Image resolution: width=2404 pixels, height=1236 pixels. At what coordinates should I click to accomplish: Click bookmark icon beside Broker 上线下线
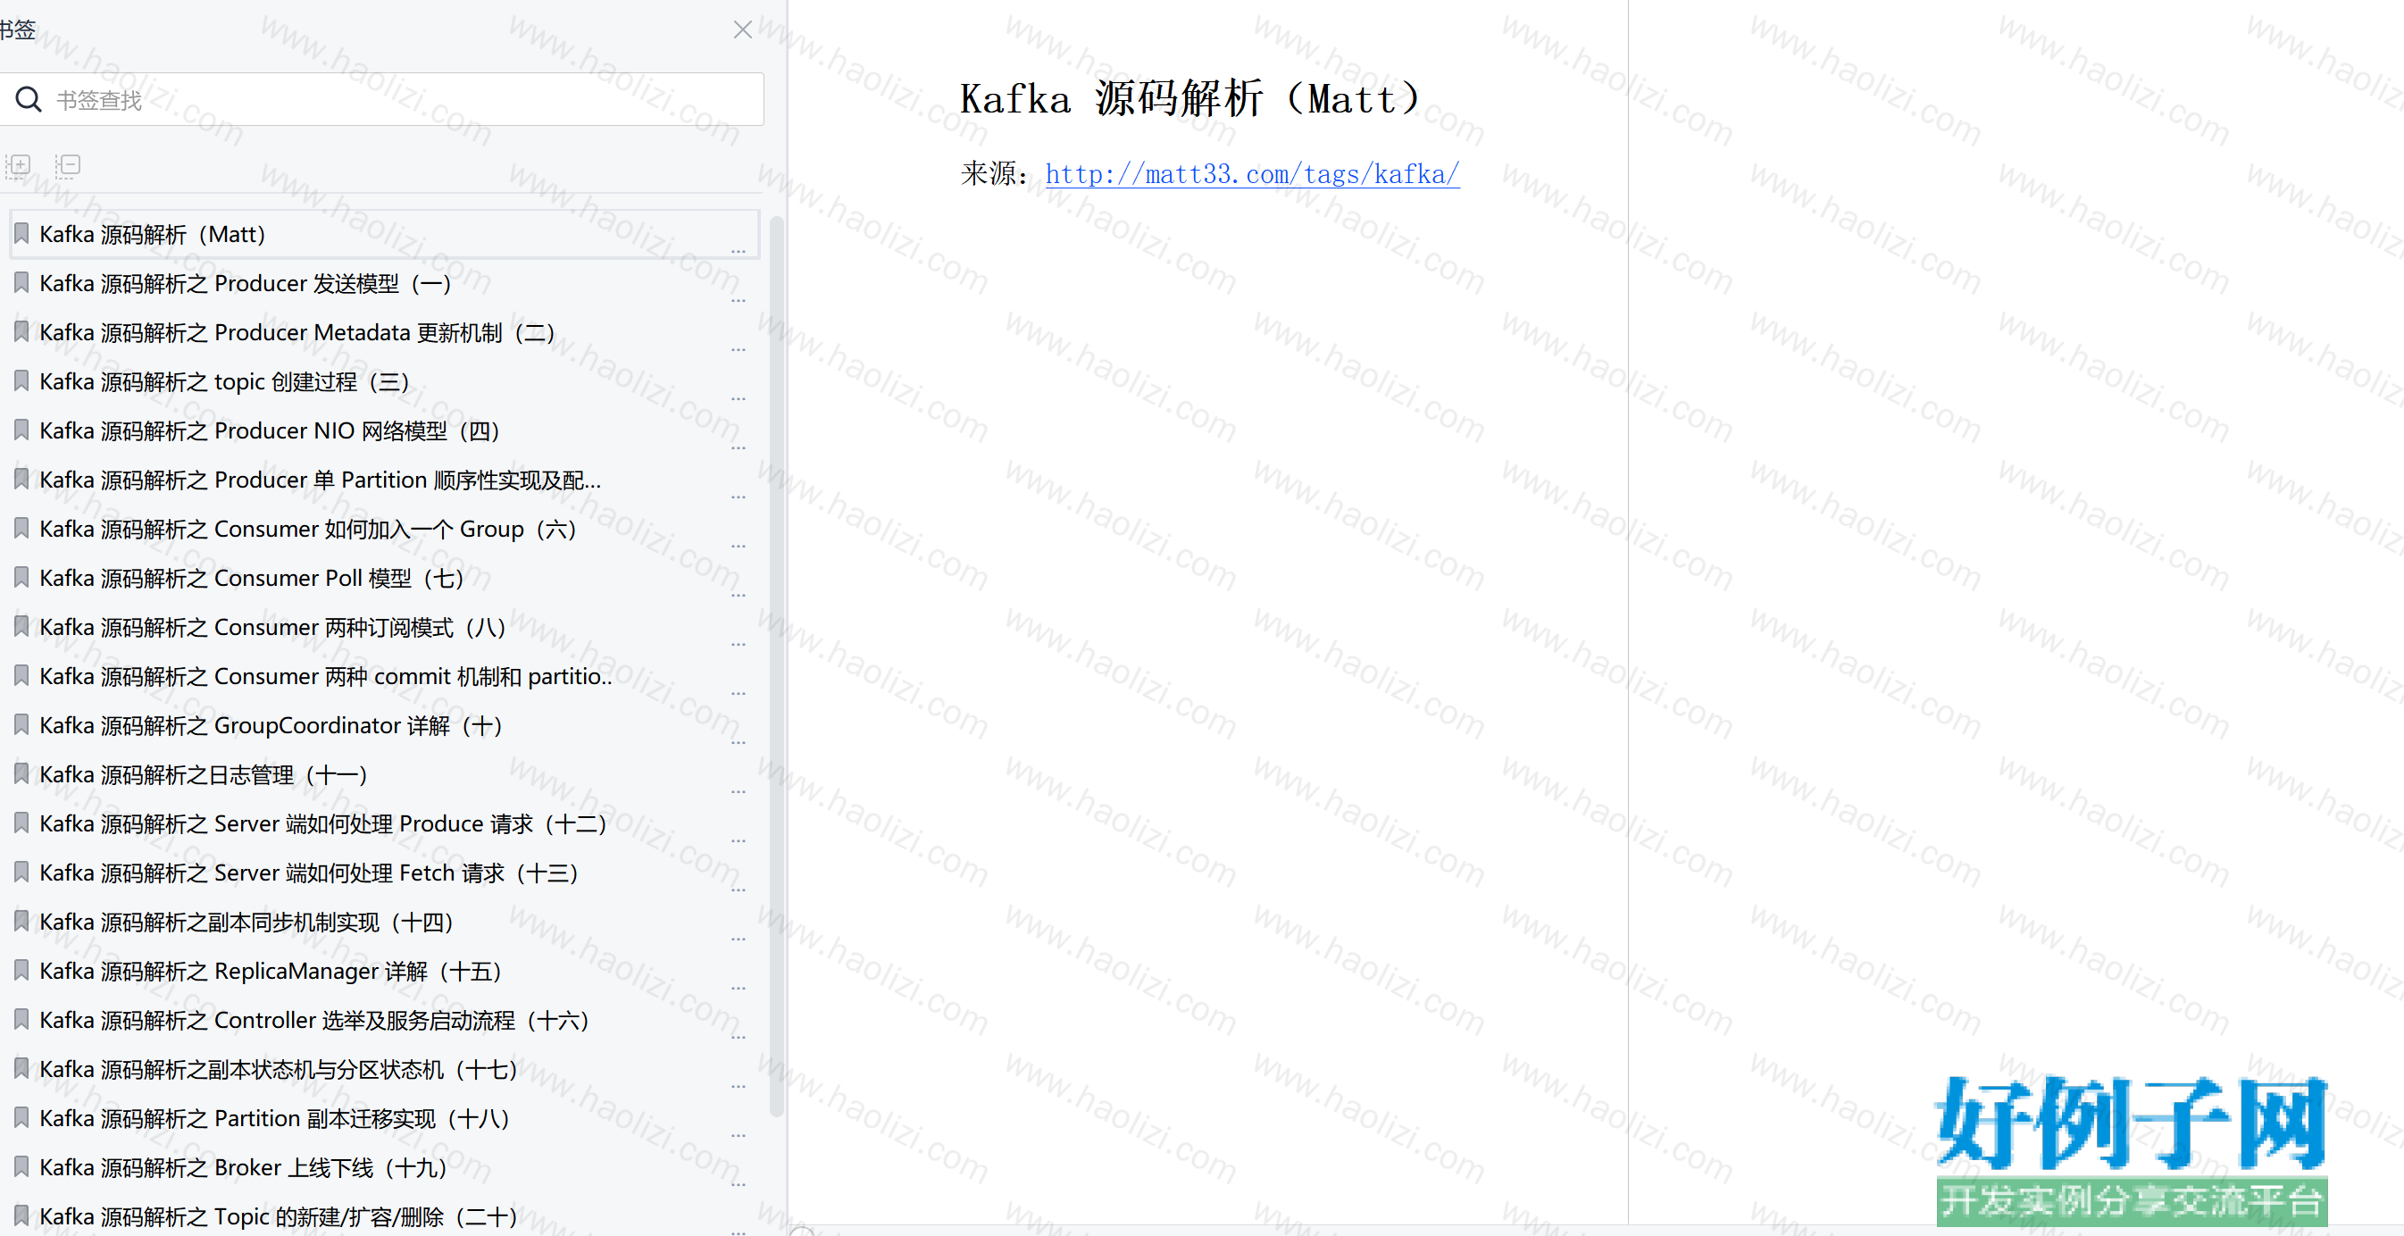(21, 1167)
